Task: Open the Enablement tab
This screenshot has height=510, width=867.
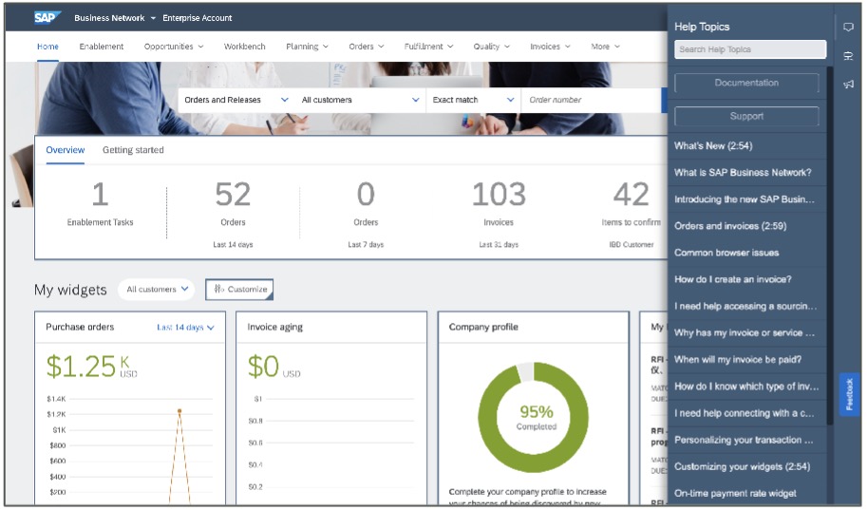Action: (x=102, y=47)
